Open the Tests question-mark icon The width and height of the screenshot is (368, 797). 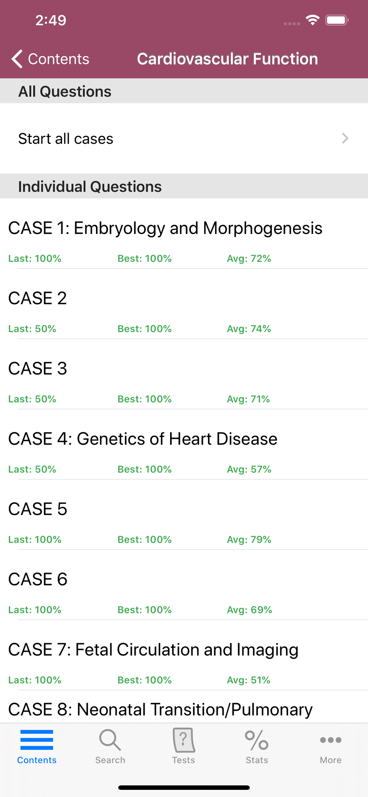pyautogui.click(x=184, y=740)
